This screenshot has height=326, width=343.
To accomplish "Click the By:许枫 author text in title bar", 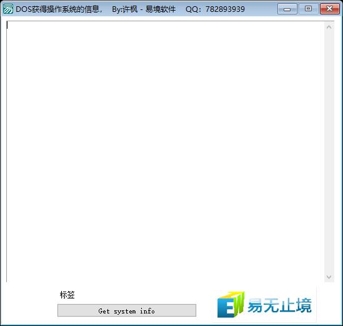I will click(125, 9).
